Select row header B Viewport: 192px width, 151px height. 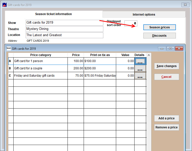[x=11, y=68]
